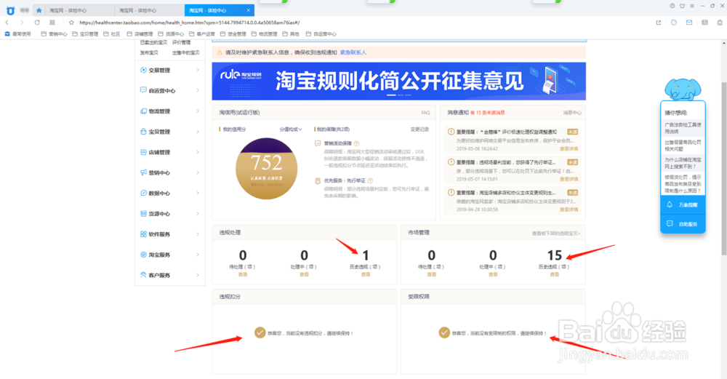This screenshot has width=727, height=379.
Task: Click the 客户服务 headset icon
Action: (143, 275)
